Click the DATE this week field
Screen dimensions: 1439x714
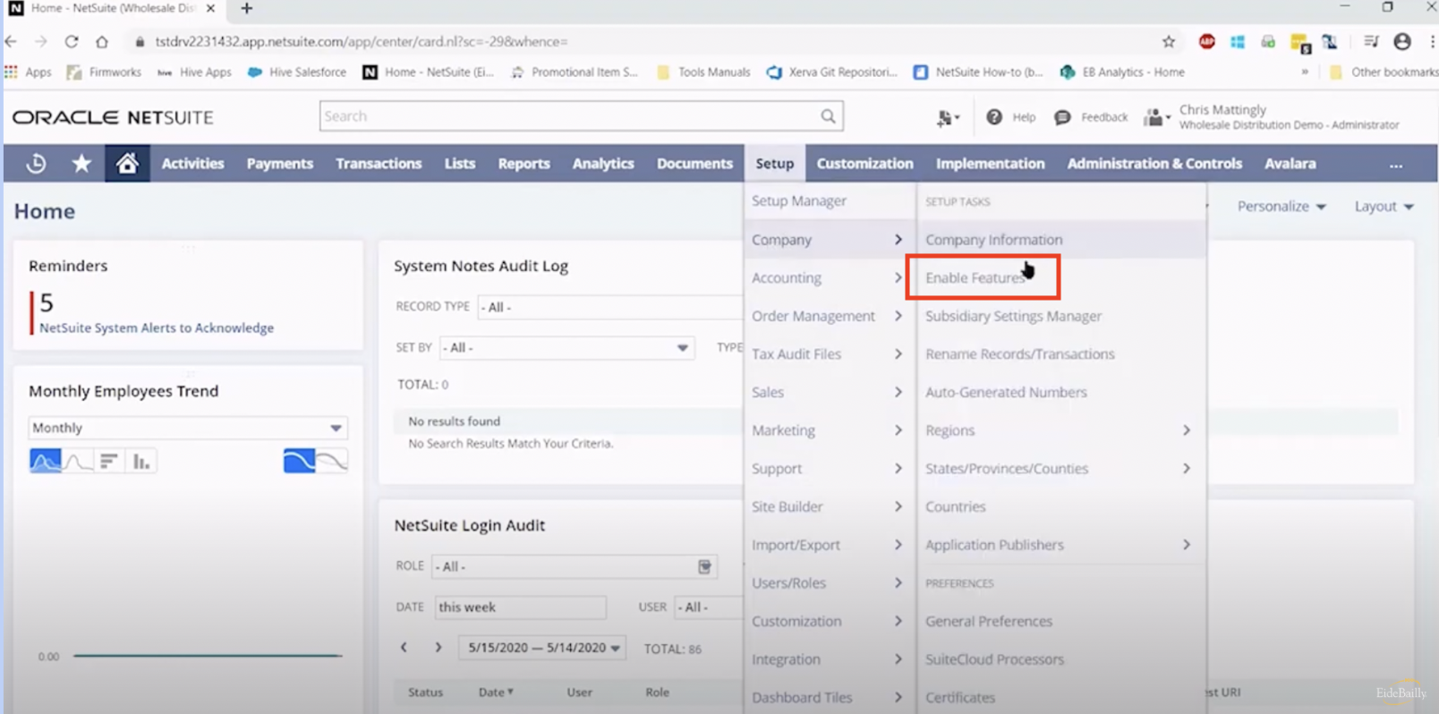click(520, 607)
